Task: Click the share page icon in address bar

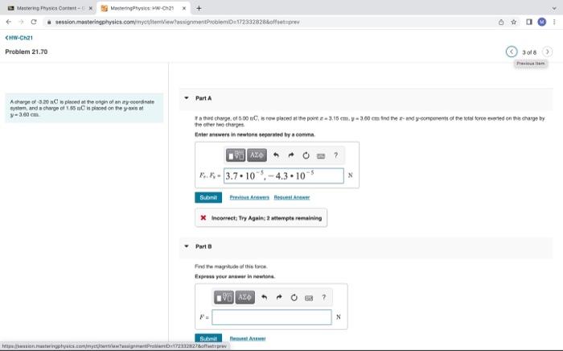Action: pyautogui.click(x=501, y=22)
